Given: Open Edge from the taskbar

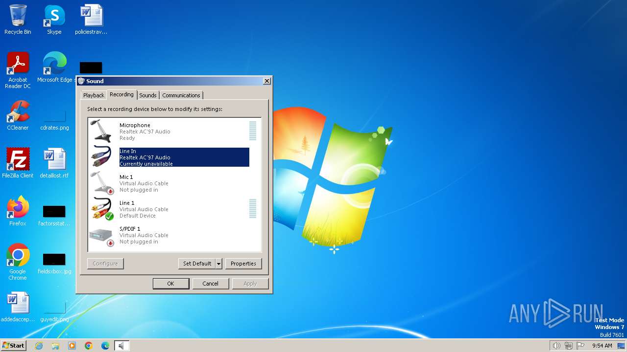Looking at the screenshot, I should [x=105, y=346].
